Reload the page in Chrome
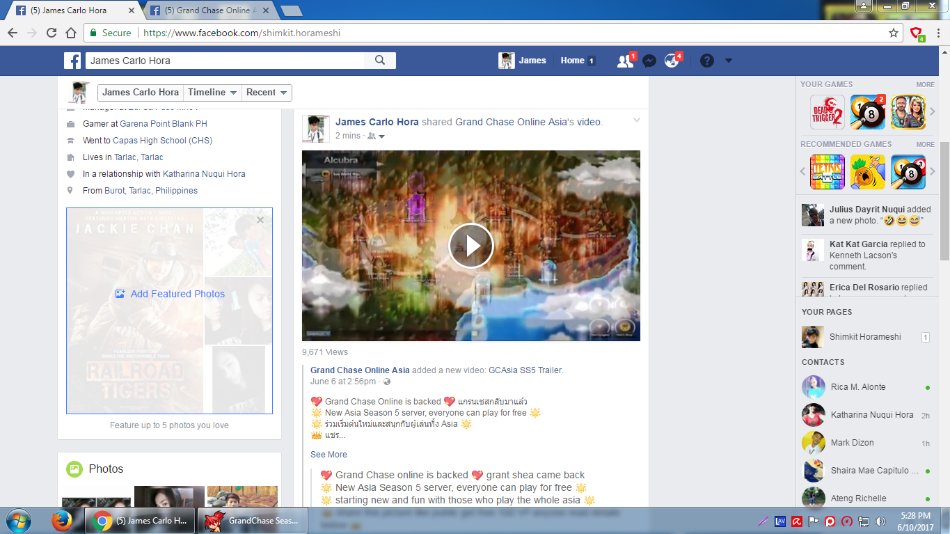The height and width of the screenshot is (534, 950). [x=51, y=33]
